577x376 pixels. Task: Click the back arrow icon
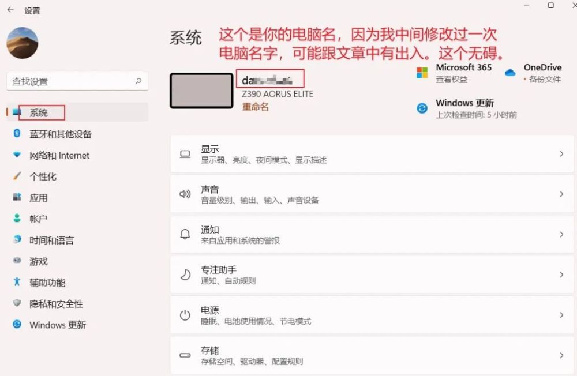(x=10, y=10)
